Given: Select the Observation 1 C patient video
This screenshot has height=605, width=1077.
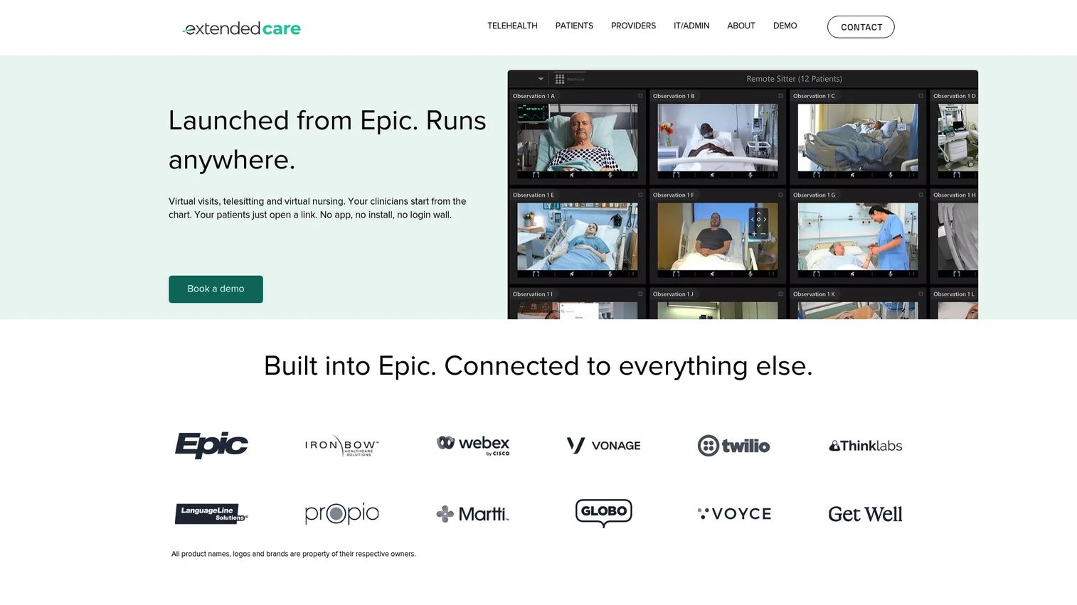Looking at the screenshot, I should coord(858,138).
